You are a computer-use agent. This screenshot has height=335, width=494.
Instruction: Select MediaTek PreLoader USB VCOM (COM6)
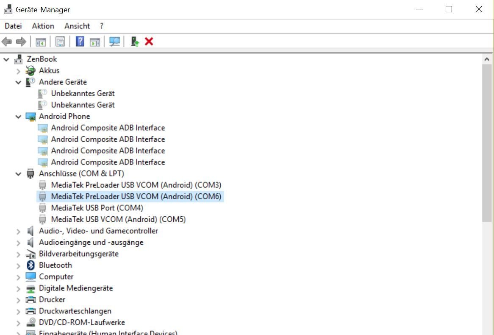pyautogui.click(x=136, y=196)
